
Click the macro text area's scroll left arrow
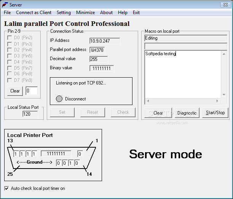148,101
